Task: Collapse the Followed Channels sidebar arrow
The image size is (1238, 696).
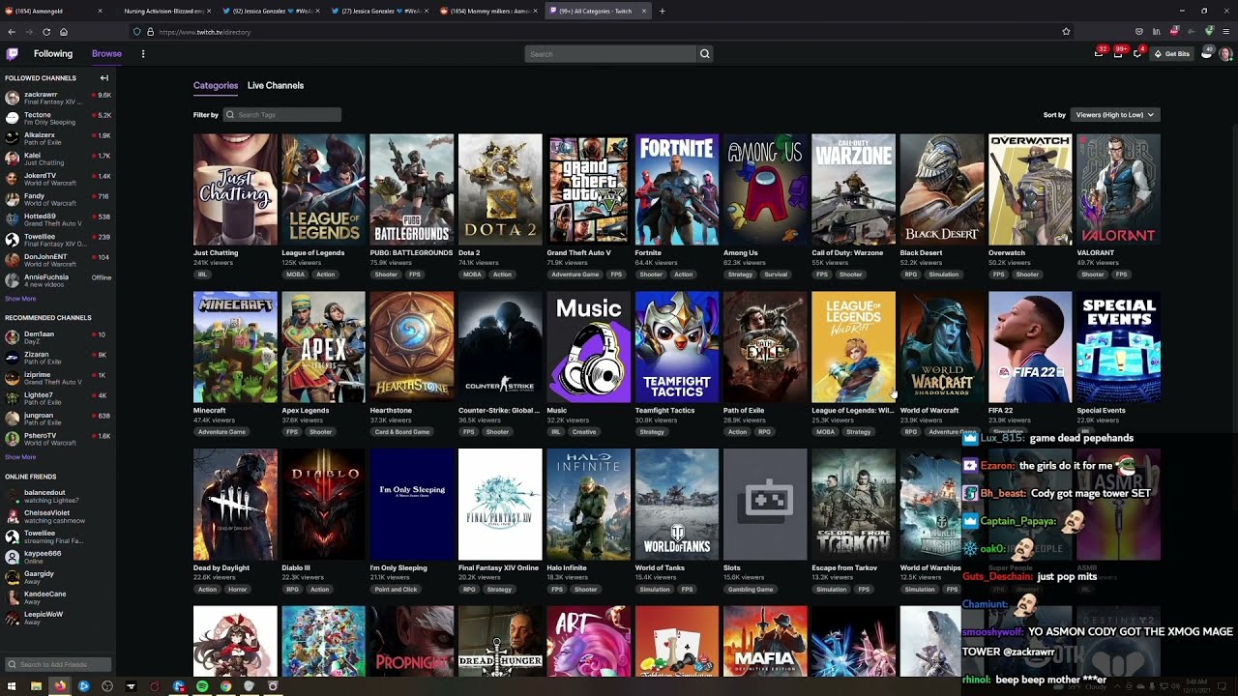Action: point(103,77)
